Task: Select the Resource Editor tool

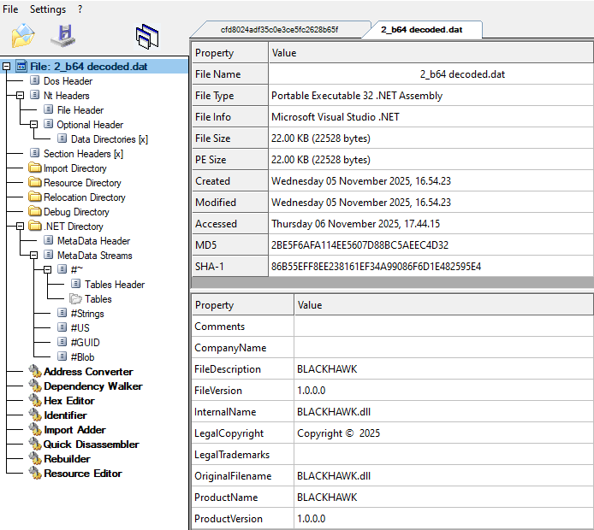Action: pos(82,474)
